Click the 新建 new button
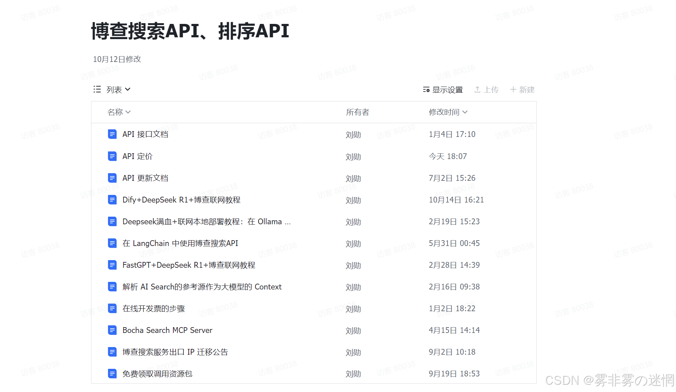676x392 pixels. coord(522,89)
